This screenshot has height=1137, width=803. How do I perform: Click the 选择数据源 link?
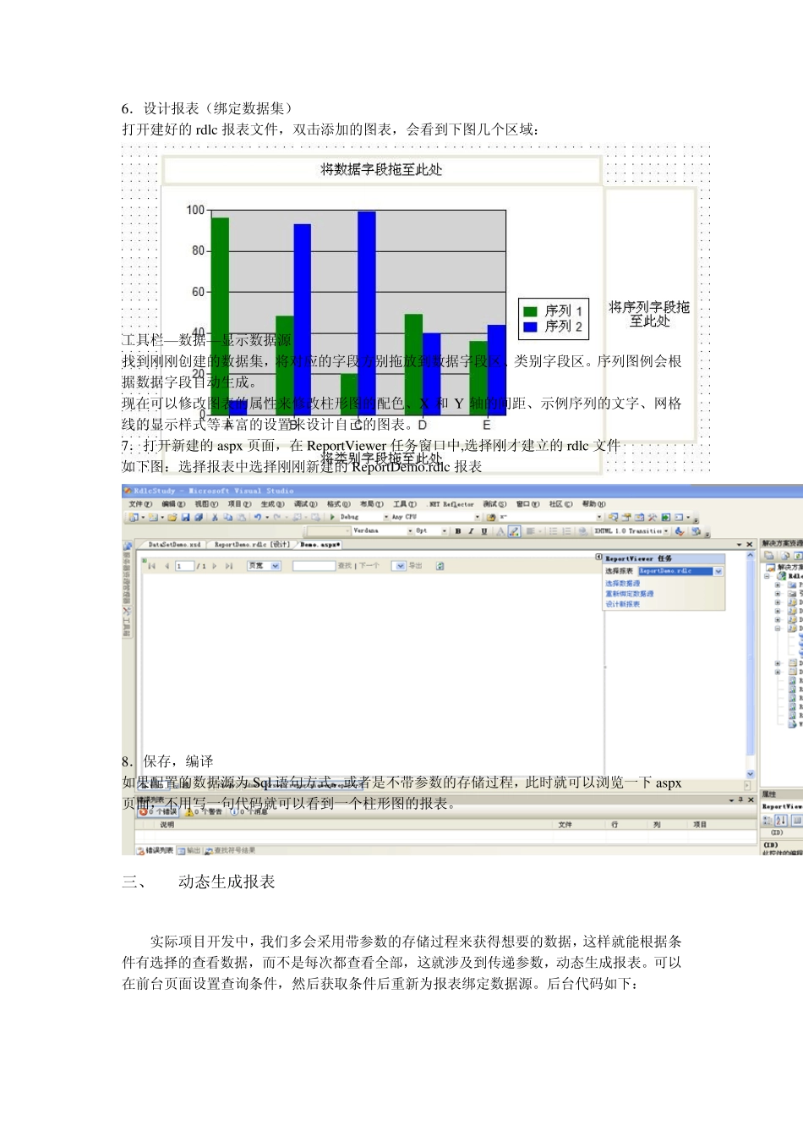(622, 584)
